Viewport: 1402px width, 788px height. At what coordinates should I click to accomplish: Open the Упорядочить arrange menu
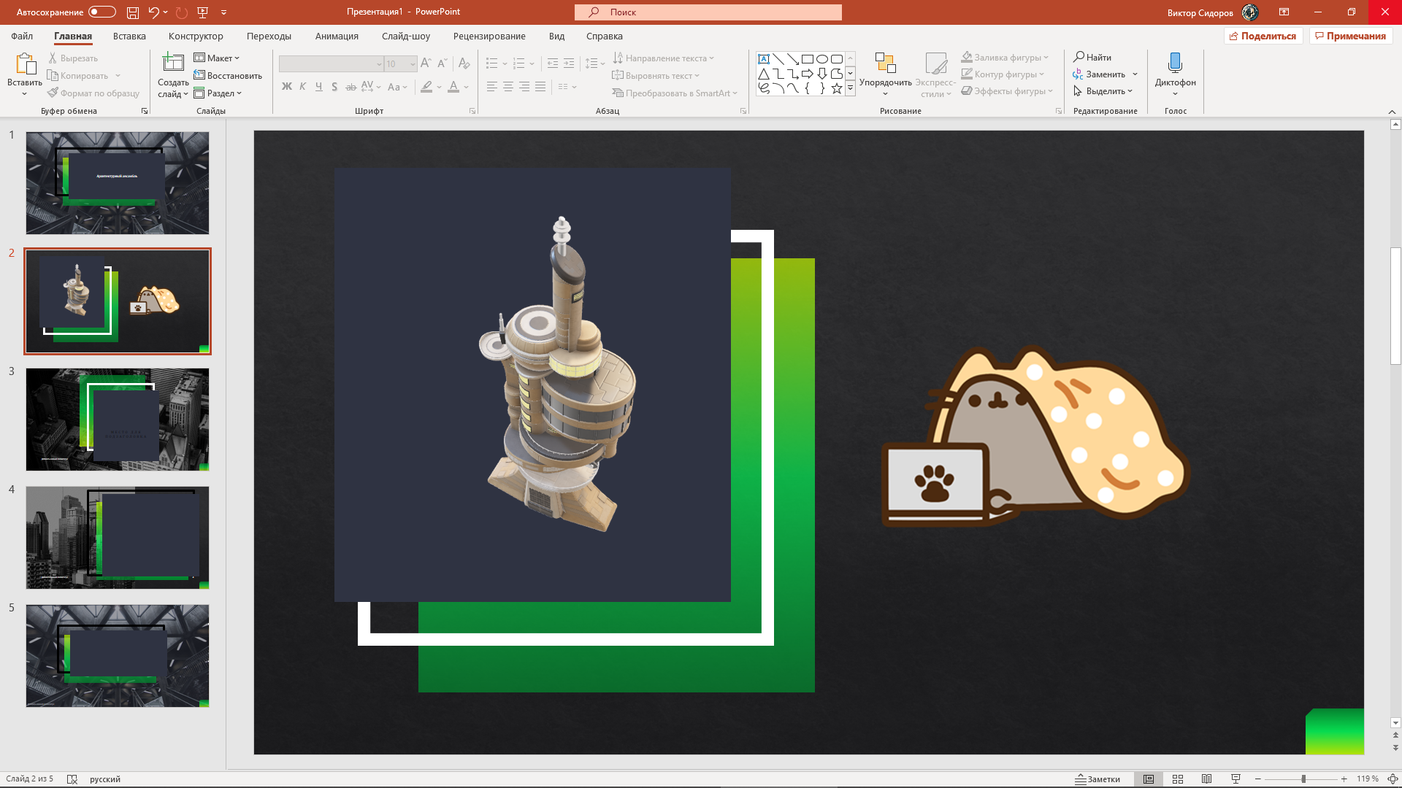885,74
